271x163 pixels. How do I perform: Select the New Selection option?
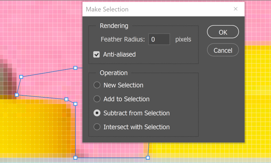click(97, 85)
